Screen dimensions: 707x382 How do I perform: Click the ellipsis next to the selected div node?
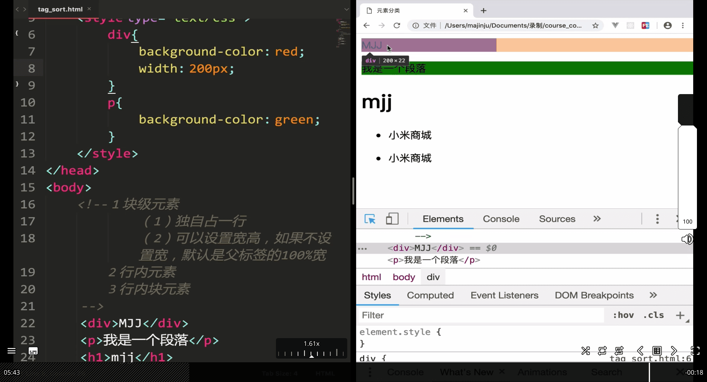(362, 248)
